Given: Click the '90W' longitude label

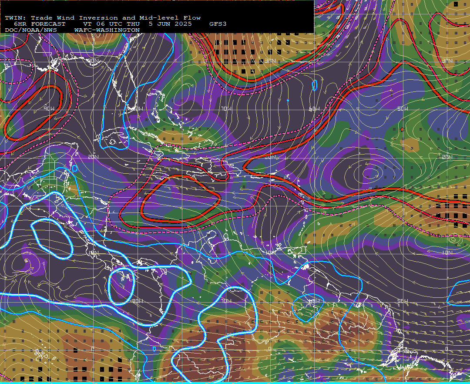Looking at the screenshot, I should tap(49, 108).
